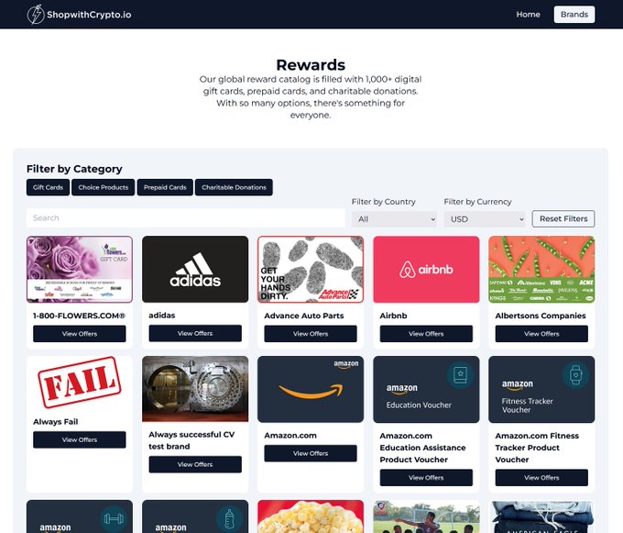View offers for Amazon.com
The width and height of the screenshot is (623, 533).
pyautogui.click(x=311, y=453)
